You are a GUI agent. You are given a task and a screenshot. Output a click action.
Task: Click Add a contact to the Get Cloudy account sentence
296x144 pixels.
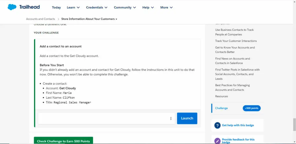click(x=69, y=56)
